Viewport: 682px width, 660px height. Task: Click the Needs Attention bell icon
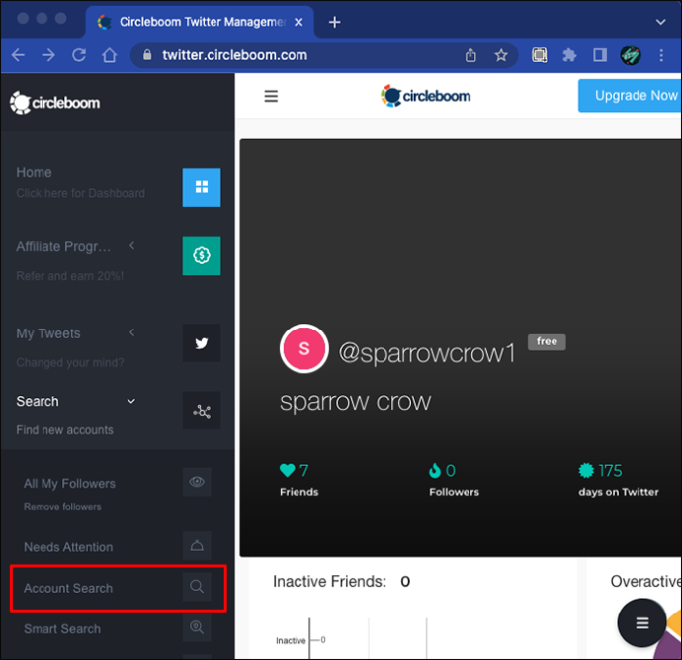(197, 545)
